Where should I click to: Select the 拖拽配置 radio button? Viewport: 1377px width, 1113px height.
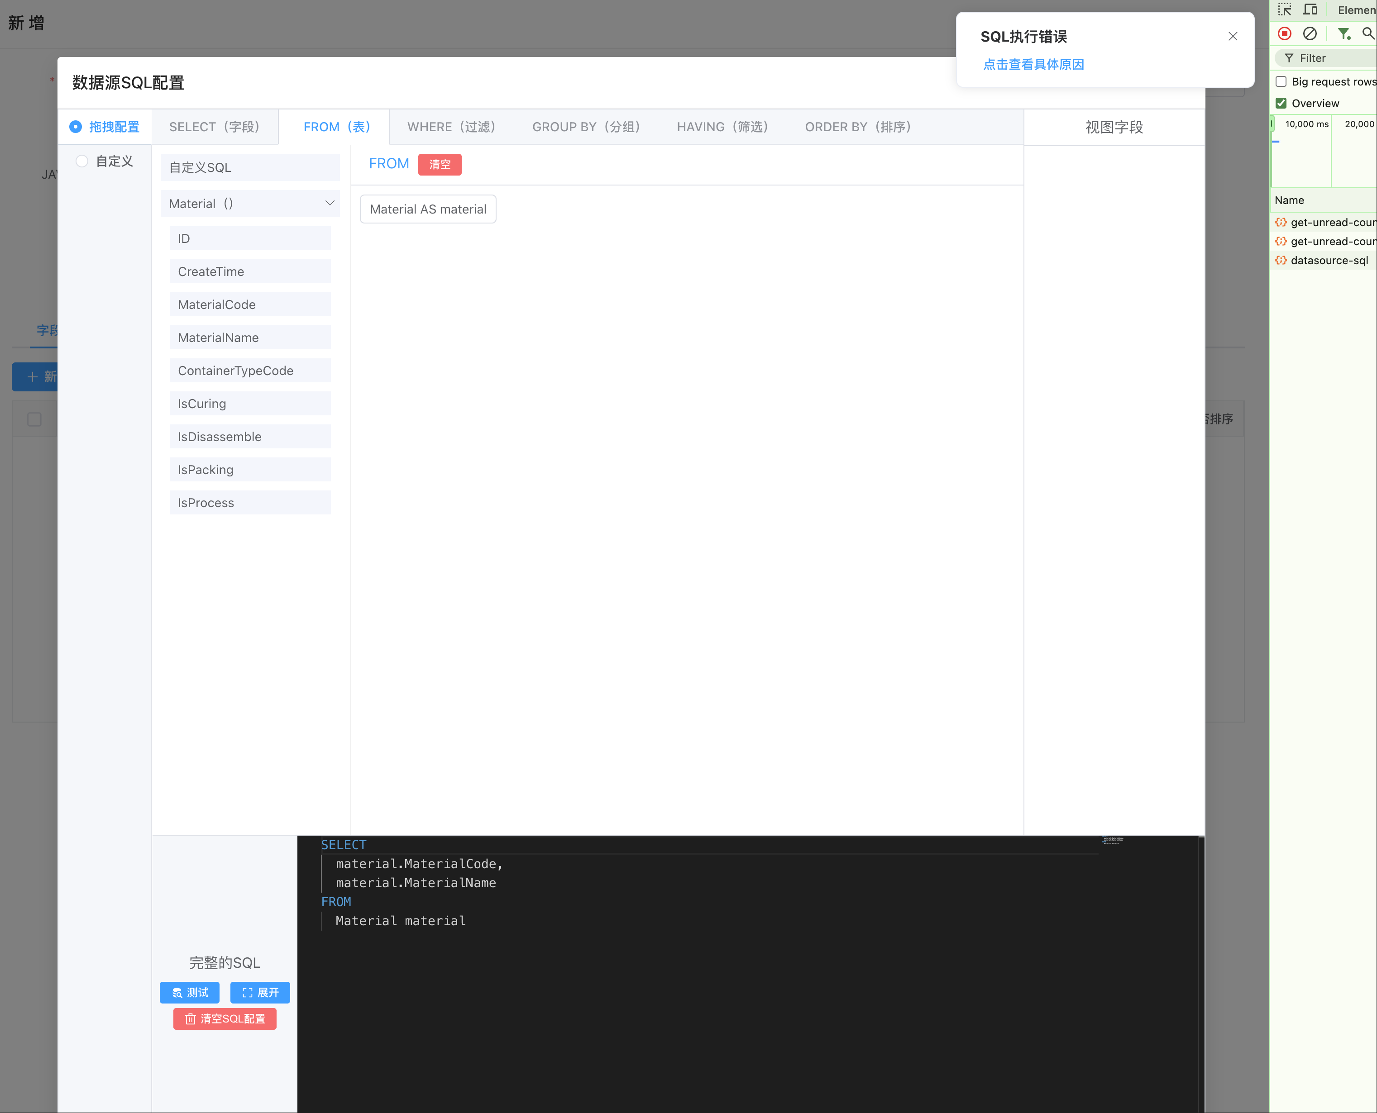click(x=76, y=127)
